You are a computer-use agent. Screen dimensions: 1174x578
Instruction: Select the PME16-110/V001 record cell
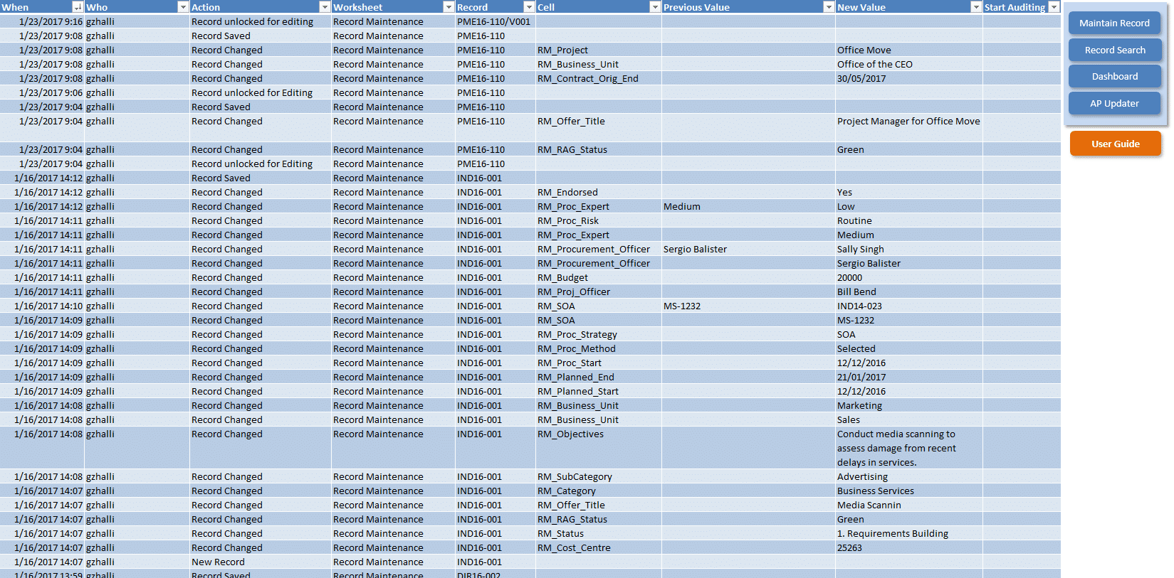(x=496, y=21)
